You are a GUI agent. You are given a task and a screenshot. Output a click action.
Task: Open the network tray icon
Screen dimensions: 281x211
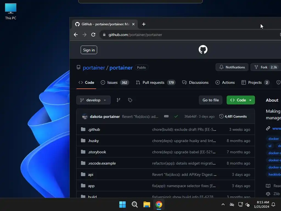coord(240,204)
